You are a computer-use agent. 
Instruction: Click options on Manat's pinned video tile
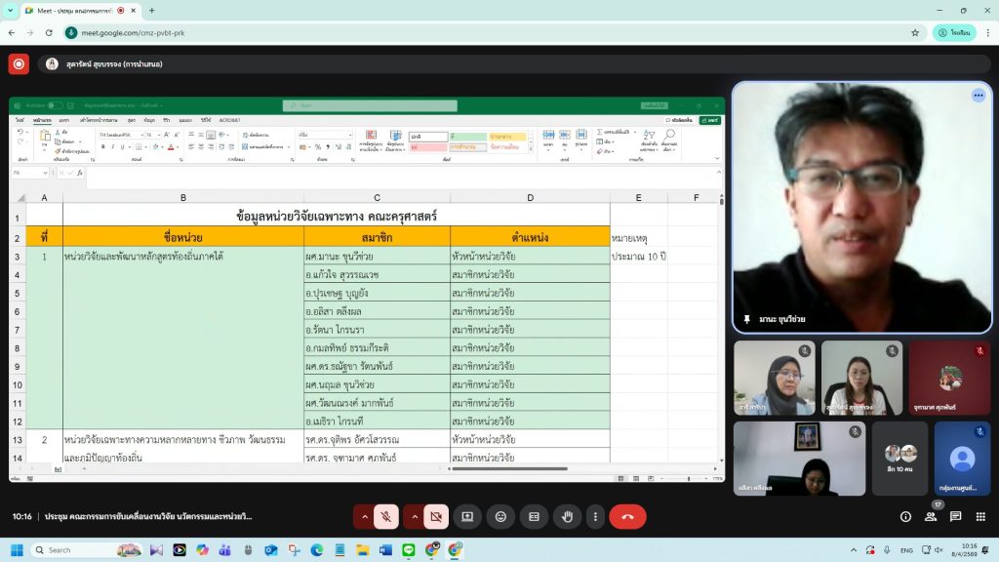click(978, 96)
